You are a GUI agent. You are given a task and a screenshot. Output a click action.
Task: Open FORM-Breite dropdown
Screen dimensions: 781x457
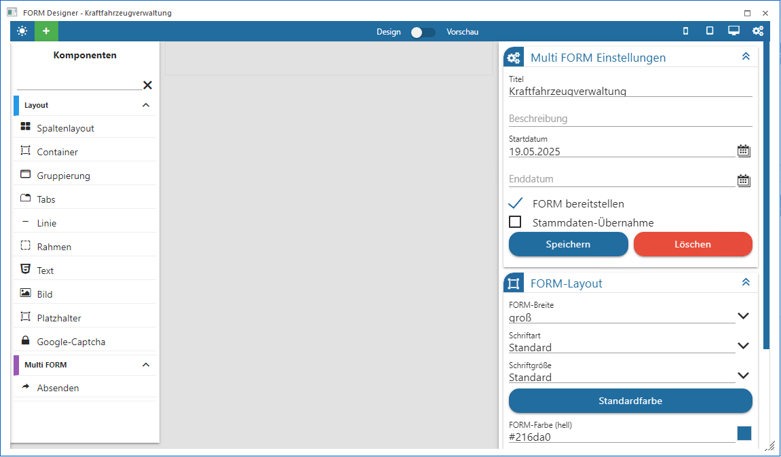click(743, 315)
